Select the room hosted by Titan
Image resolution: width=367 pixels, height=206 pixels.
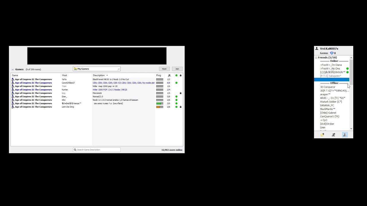97,86
